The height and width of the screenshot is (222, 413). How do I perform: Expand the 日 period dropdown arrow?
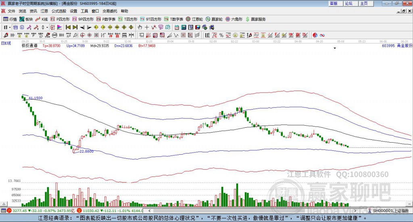pyautogui.click(x=10, y=27)
